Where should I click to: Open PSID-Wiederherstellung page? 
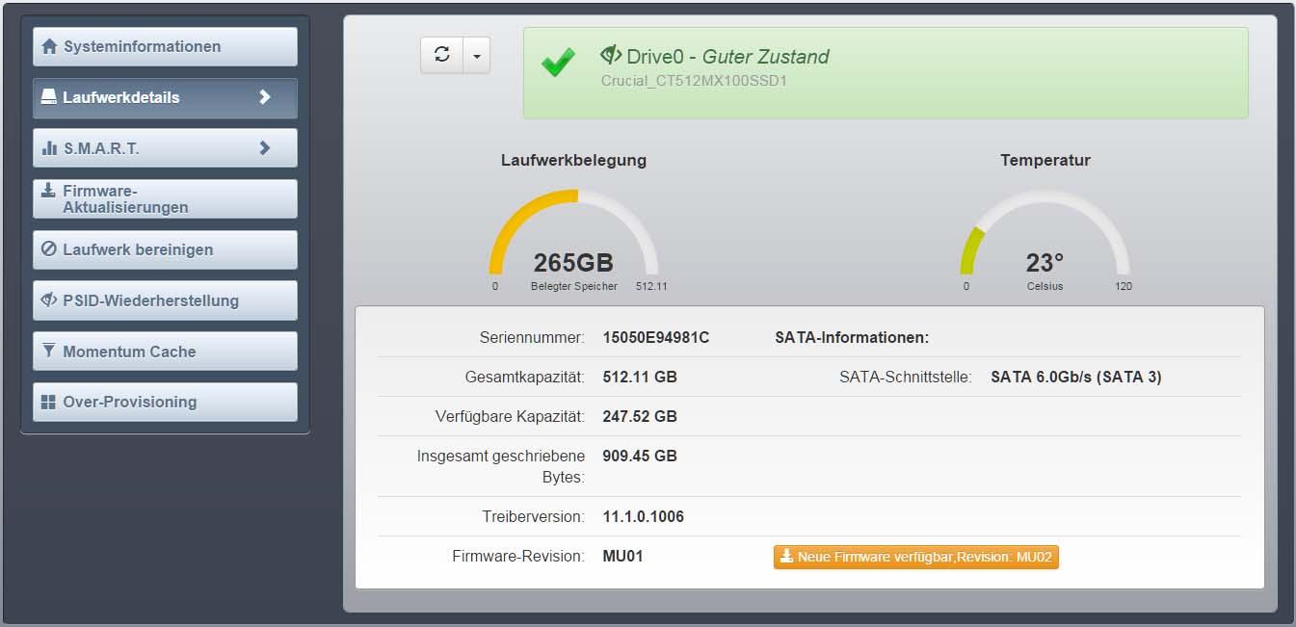tap(165, 300)
